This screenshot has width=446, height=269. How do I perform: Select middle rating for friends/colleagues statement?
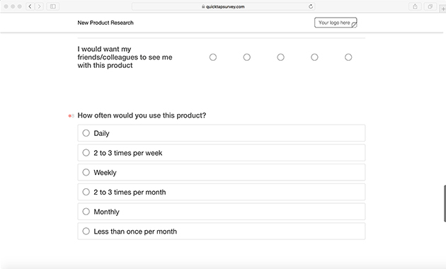coord(281,57)
